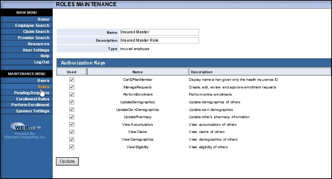Screen dimensions: 332x179
Task: Click the PerformEnrollment key name
Action: pos(138,95)
